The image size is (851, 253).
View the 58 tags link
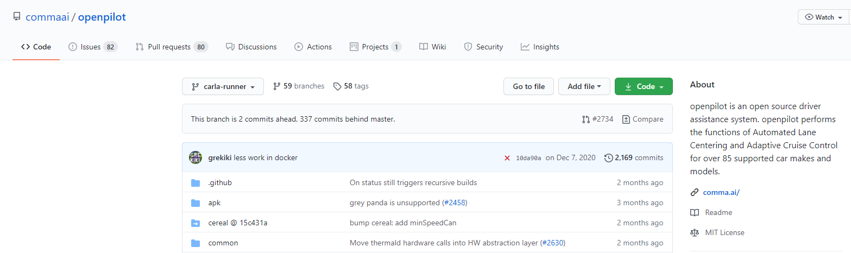pyautogui.click(x=351, y=86)
